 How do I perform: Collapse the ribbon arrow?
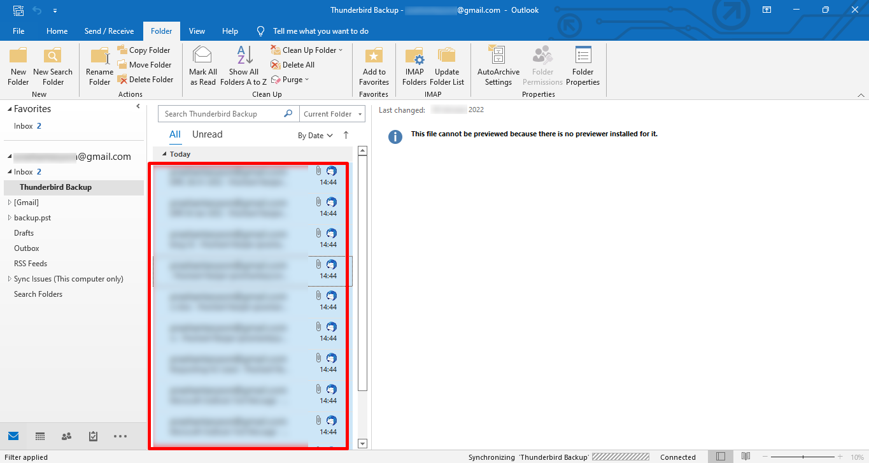[861, 94]
